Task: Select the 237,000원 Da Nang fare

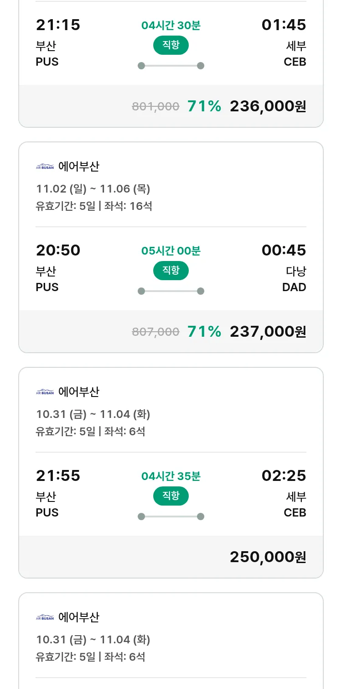Action: pyautogui.click(x=268, y=332)
